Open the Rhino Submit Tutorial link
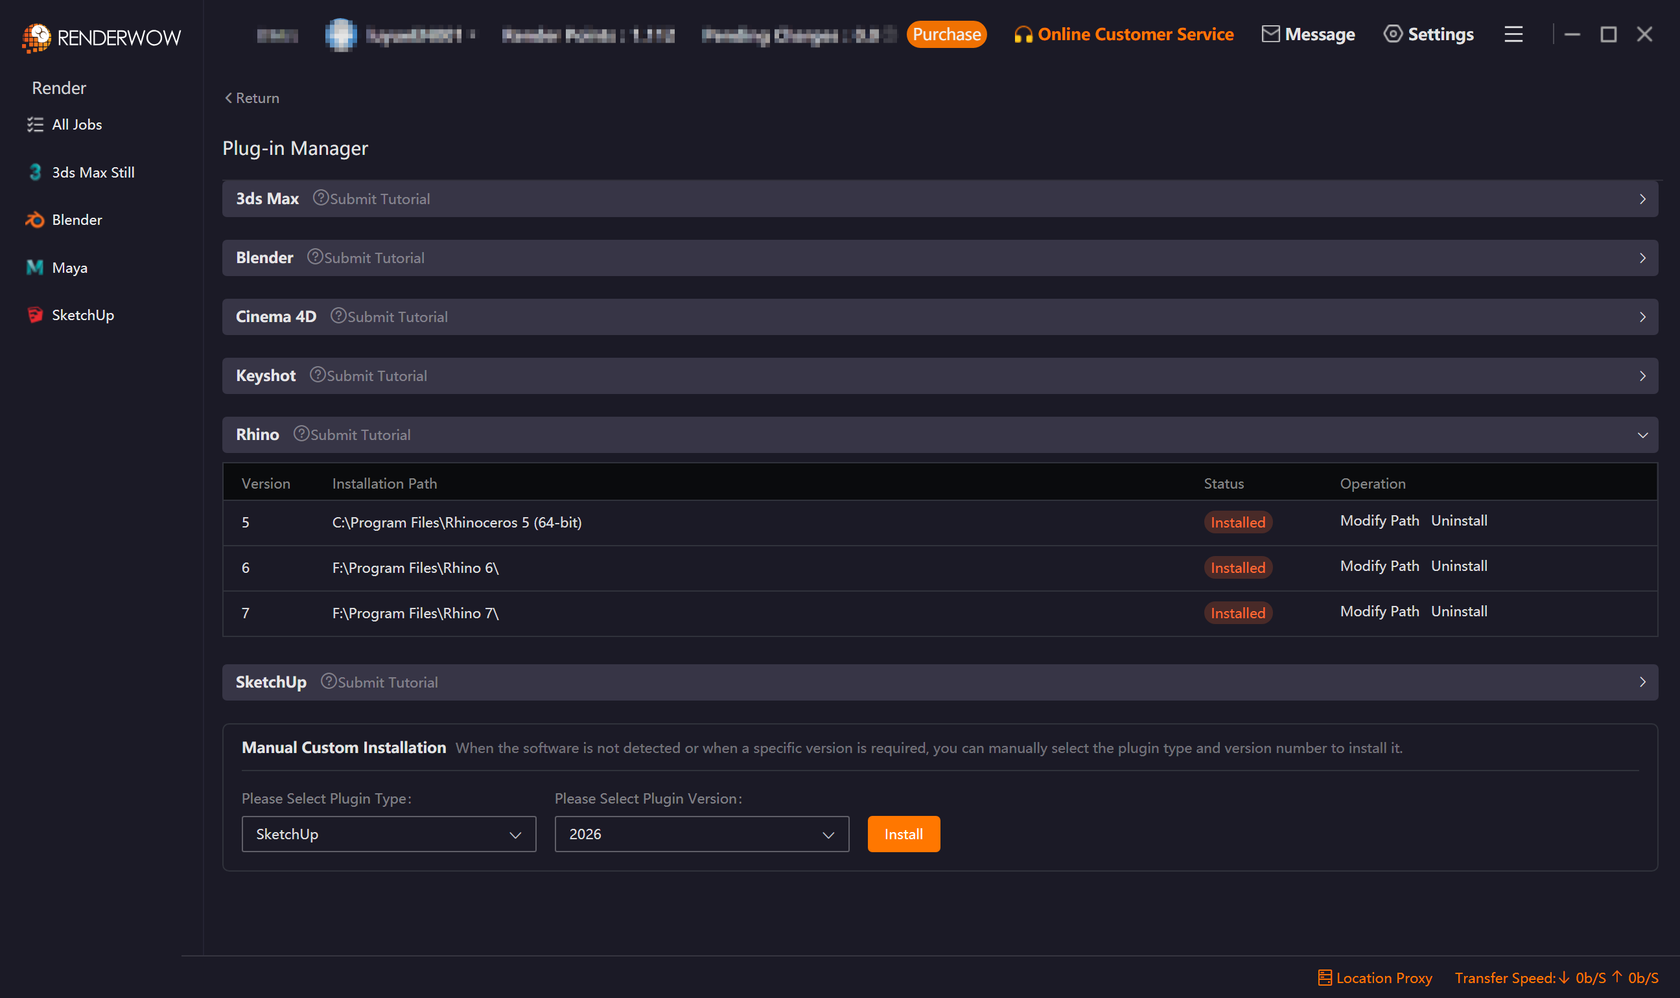Viewport: 1680px width, 998px height. 360,435
